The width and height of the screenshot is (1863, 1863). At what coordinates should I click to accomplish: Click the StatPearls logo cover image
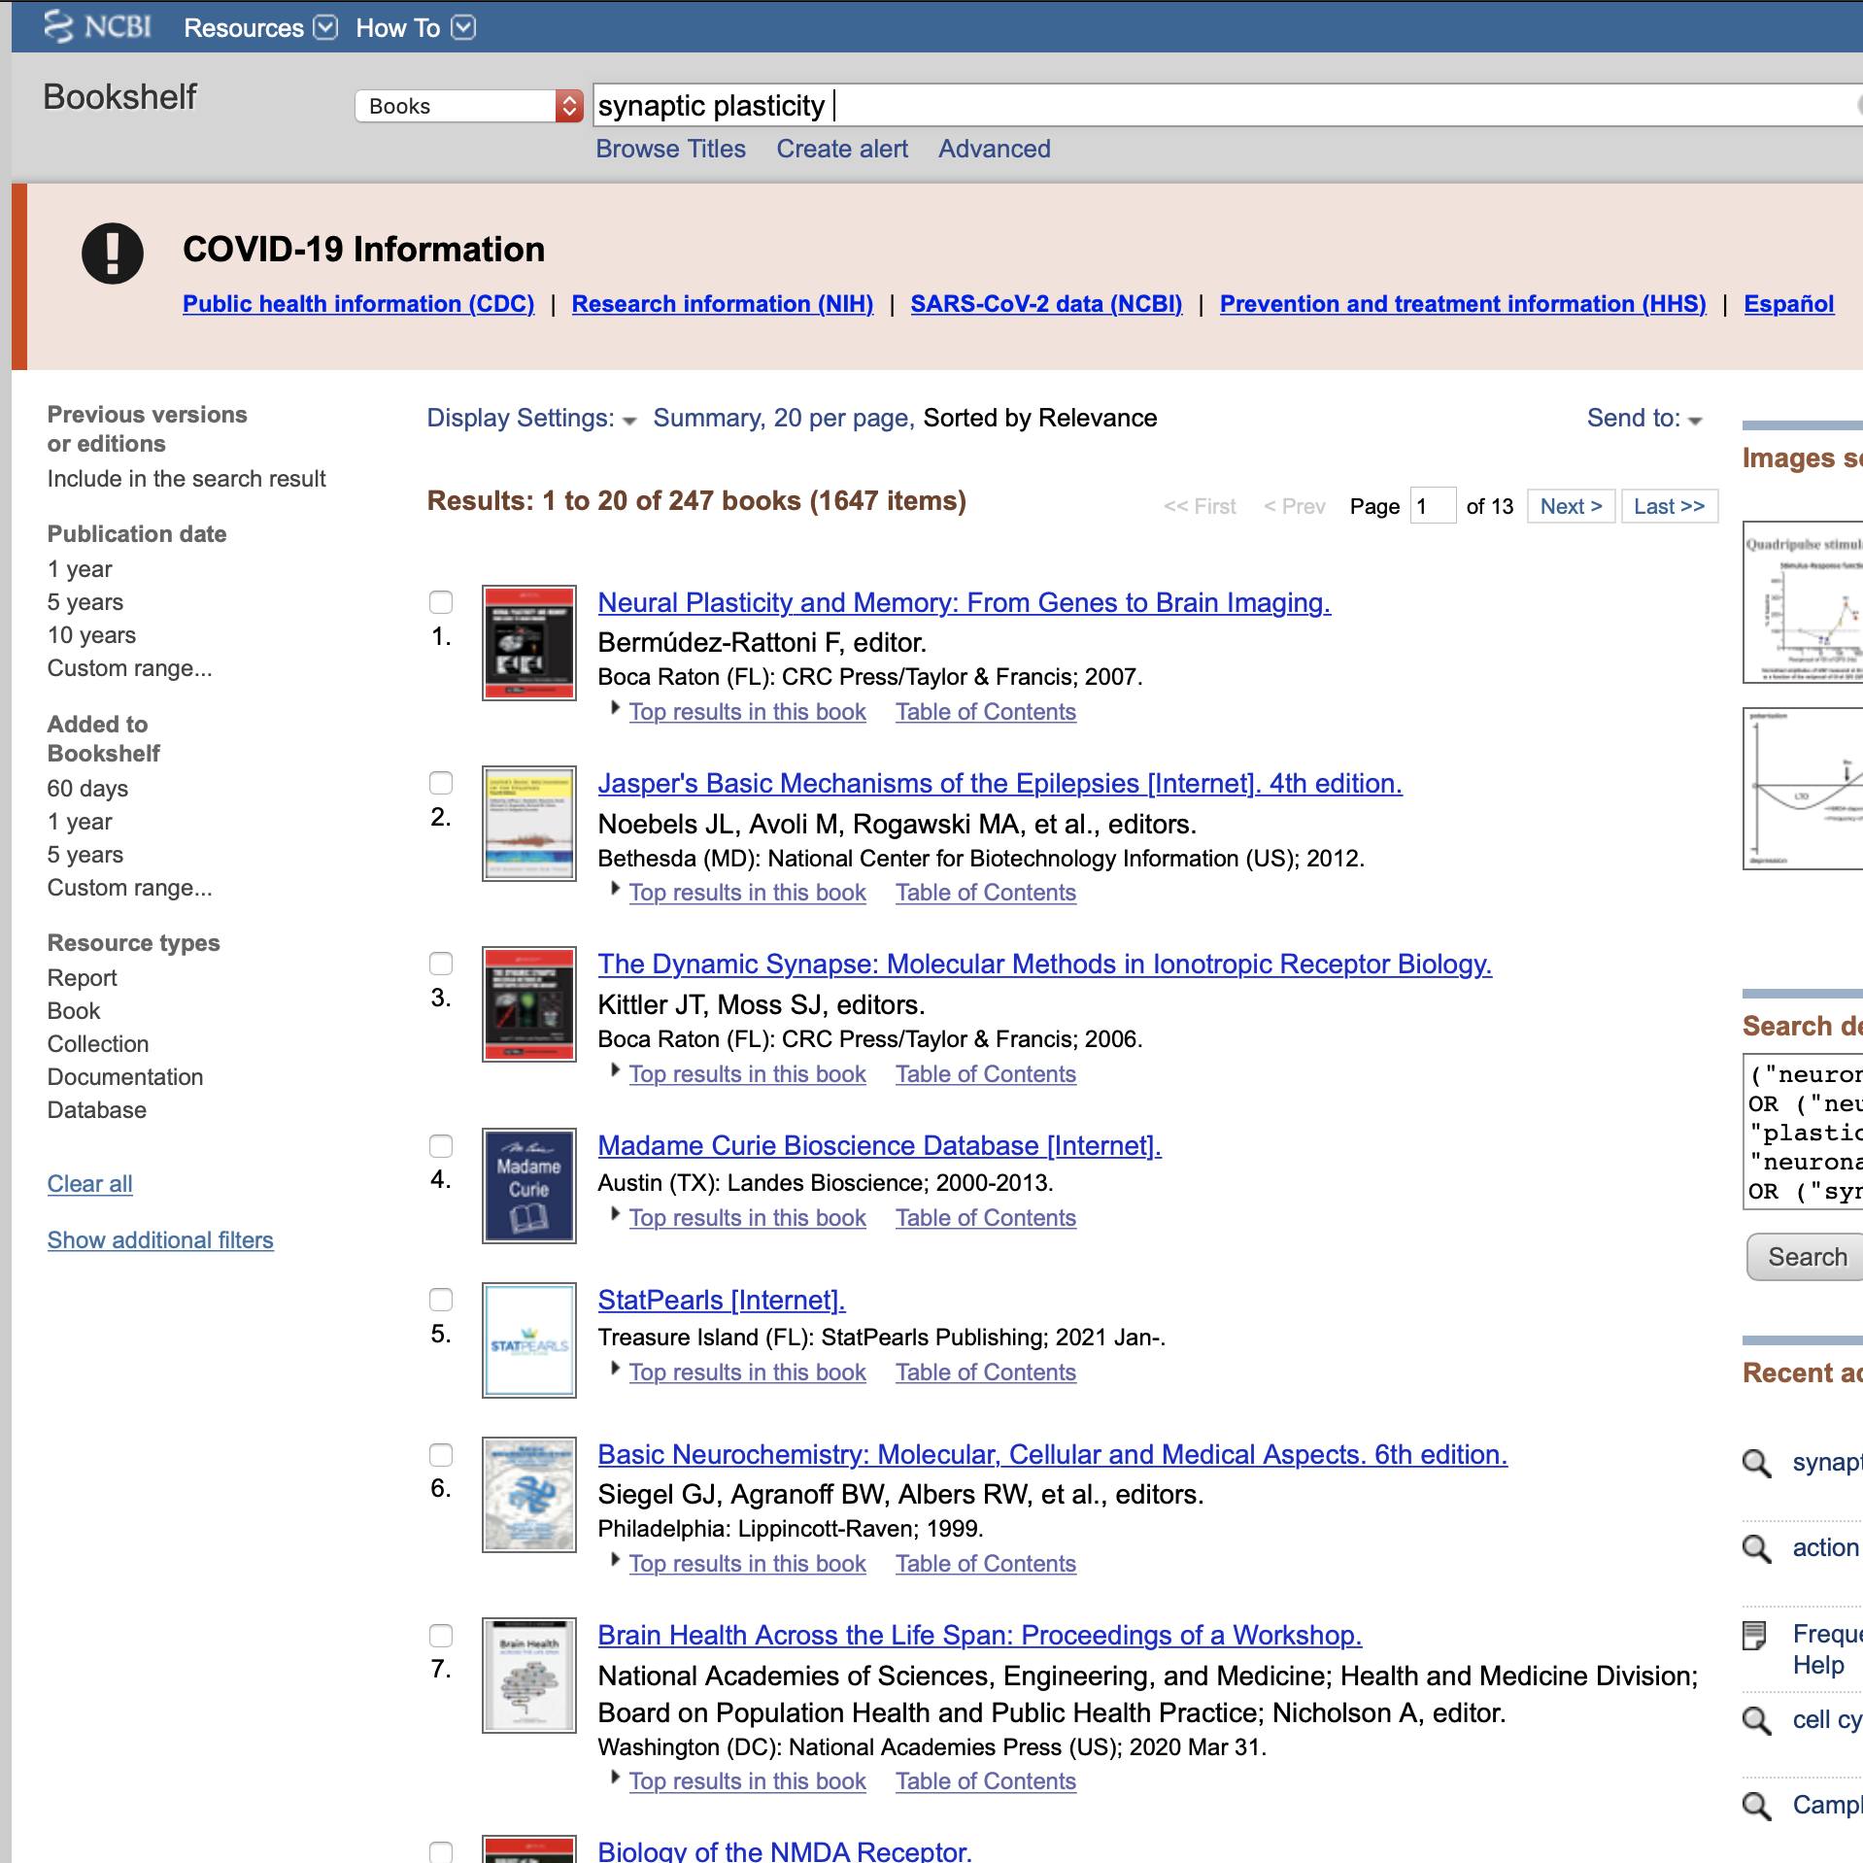(529, 1339)
